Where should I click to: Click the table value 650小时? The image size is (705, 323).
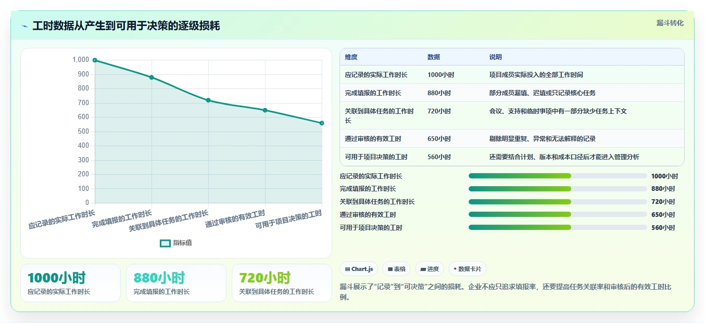(439, 139)
